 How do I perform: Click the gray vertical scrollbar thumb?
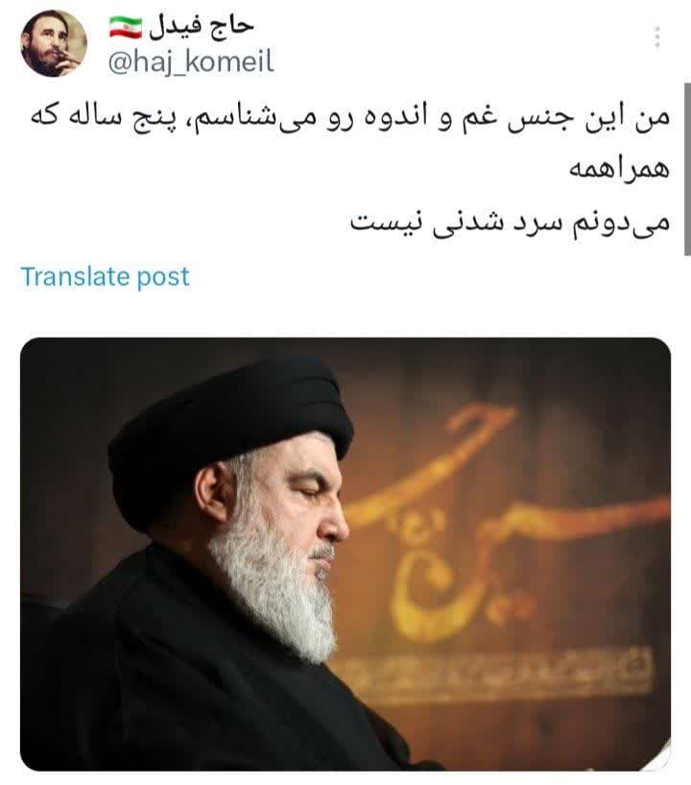click(688, 169)
